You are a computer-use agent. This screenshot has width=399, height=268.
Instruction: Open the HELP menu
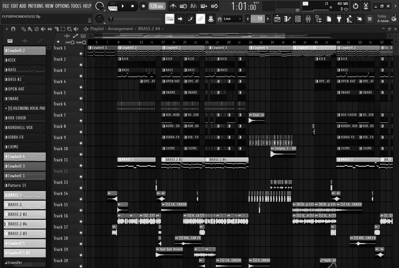[x=87, y=6]
